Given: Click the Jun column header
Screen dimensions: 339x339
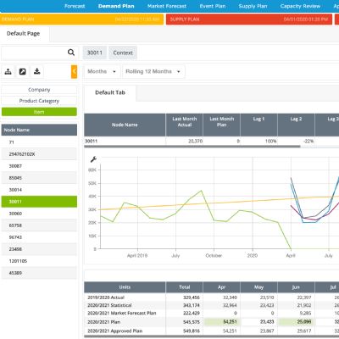Looking at the screenshot, I should click(297, 287).
